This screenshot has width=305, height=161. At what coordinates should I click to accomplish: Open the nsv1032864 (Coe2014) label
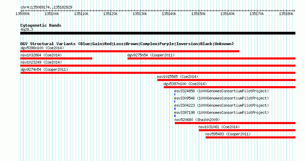[41, 55]
